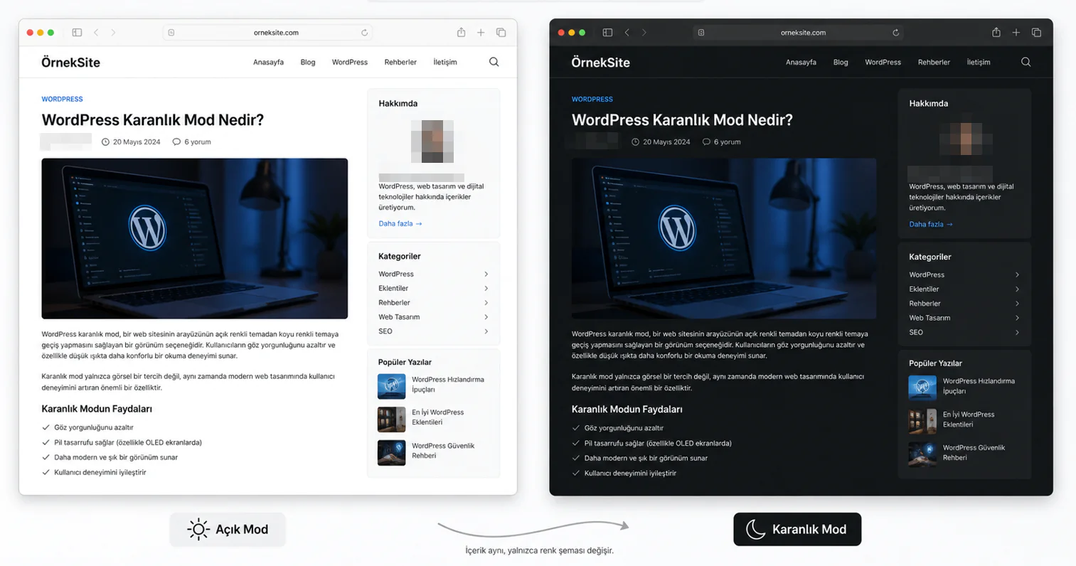Expand the SEO category chevron in the light window

click(x=486, y=331)
